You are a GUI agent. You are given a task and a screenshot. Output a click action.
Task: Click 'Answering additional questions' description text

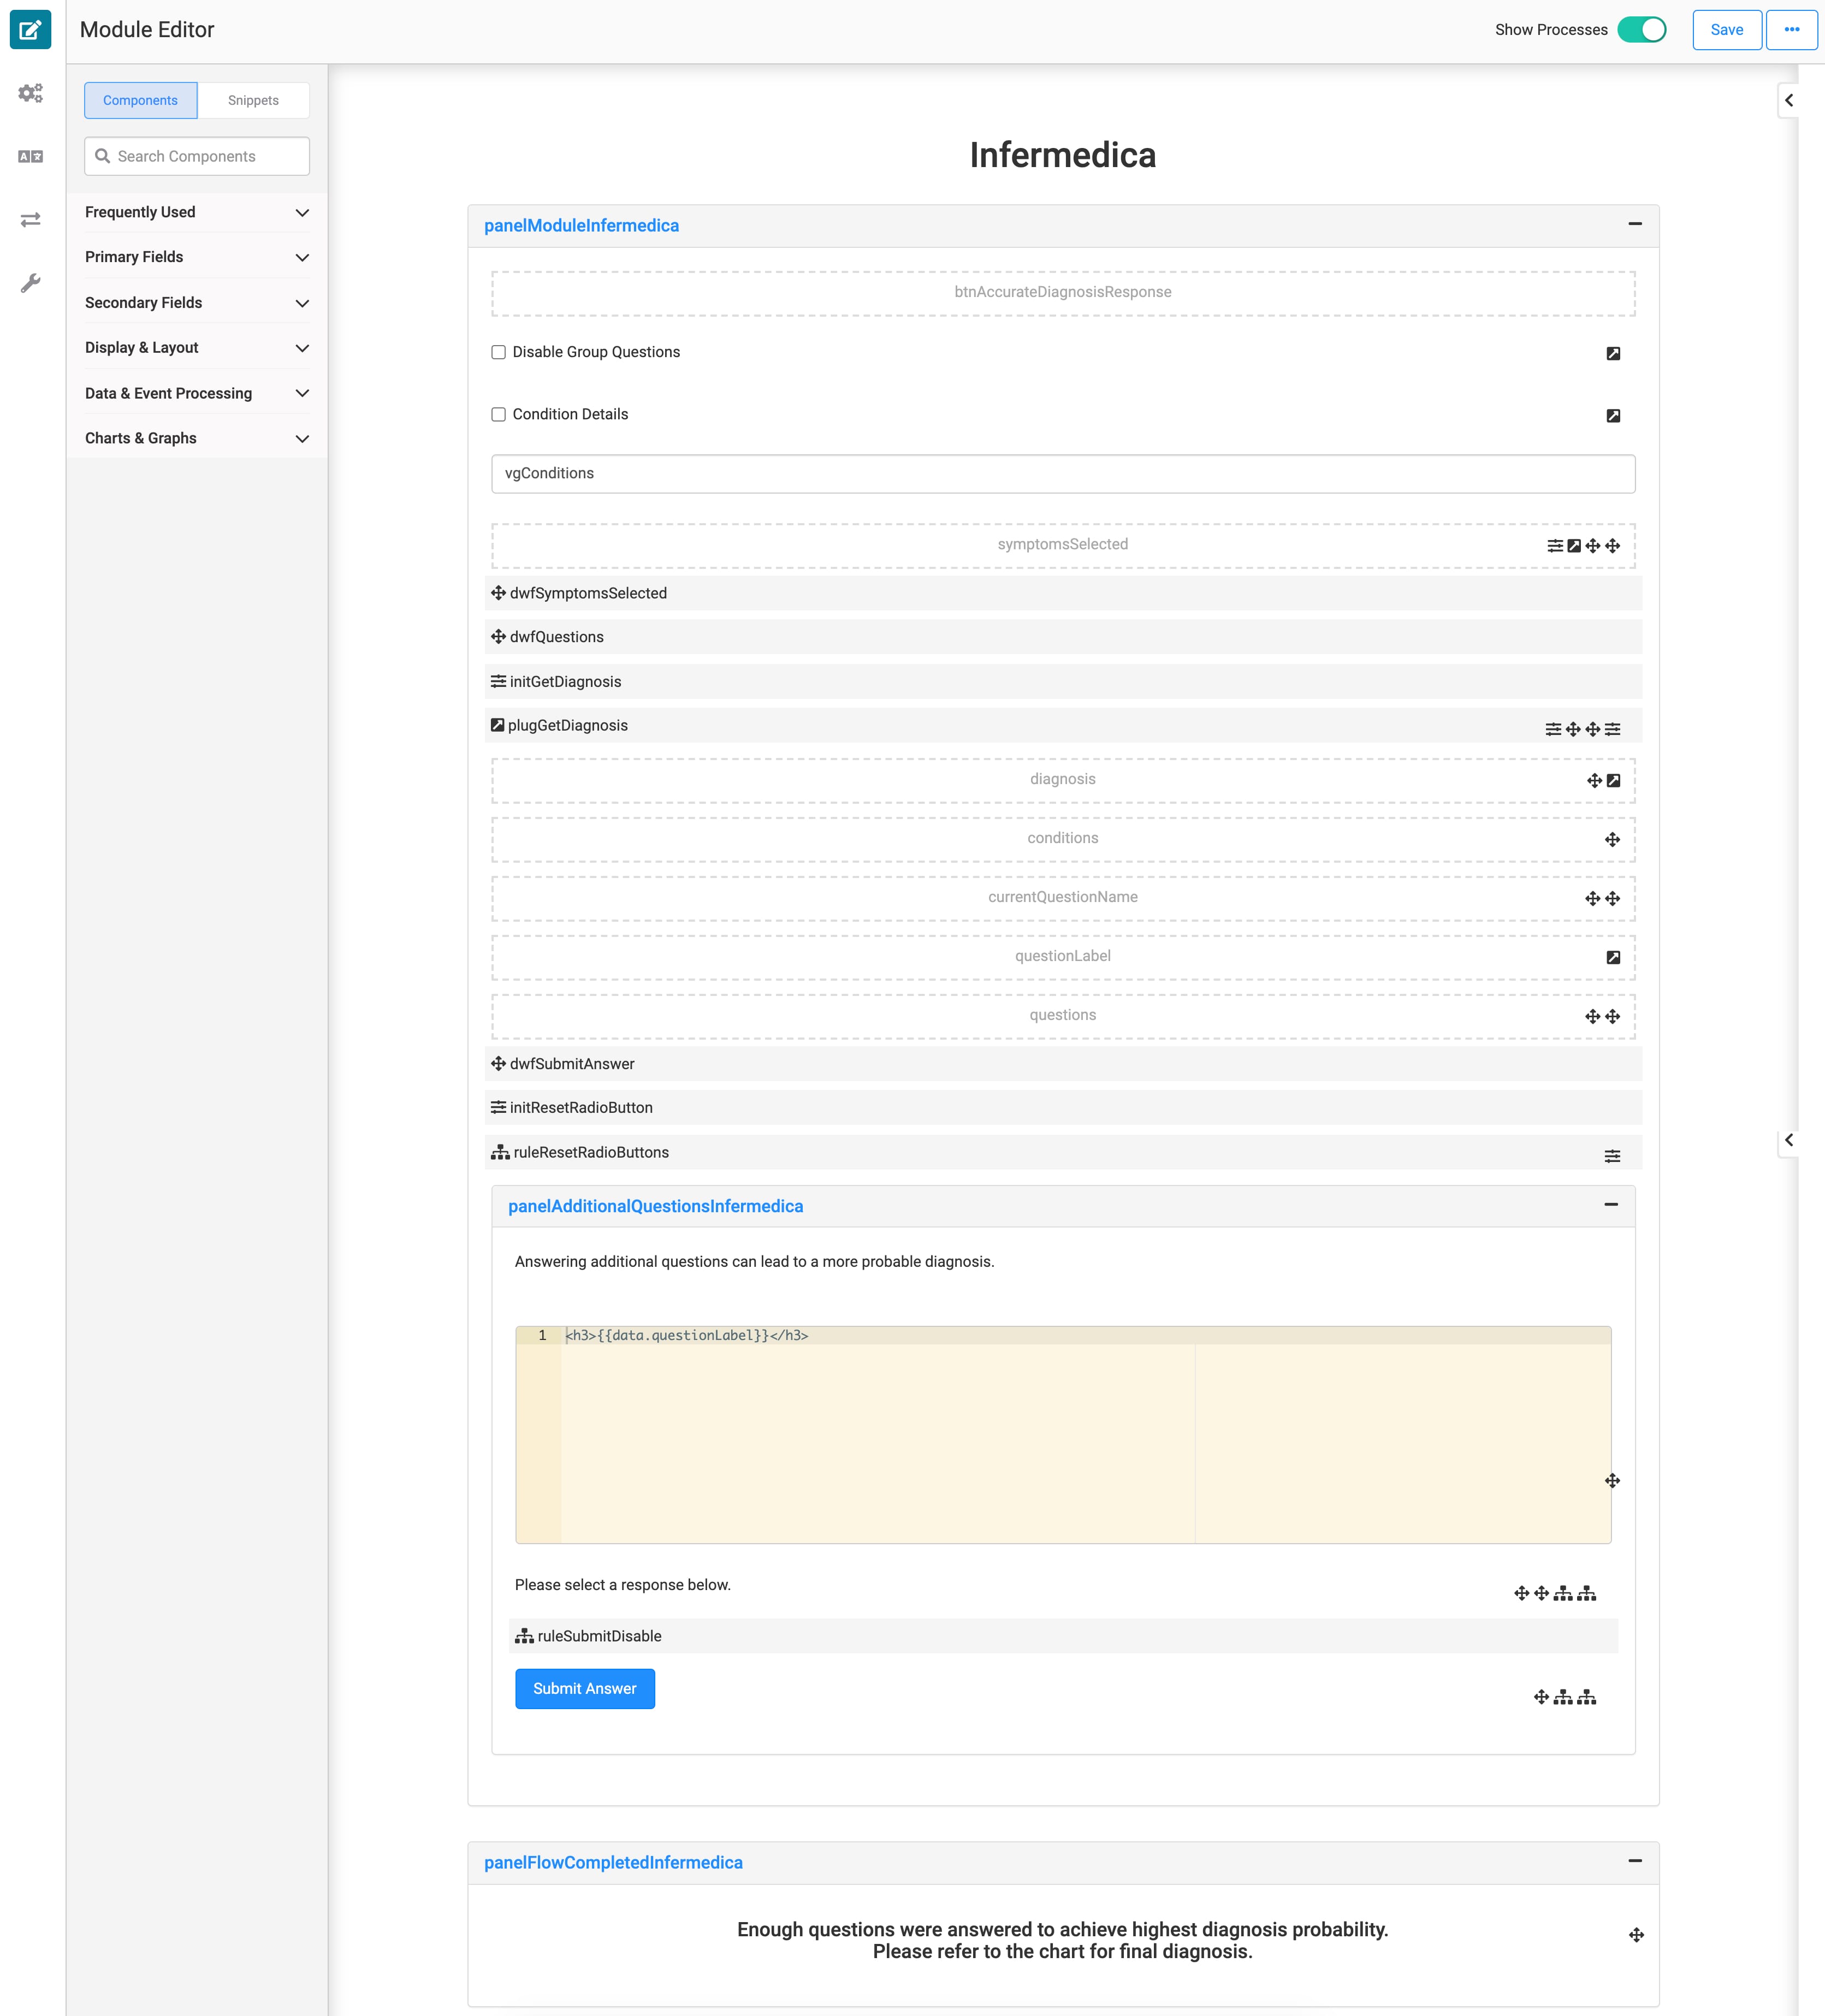tap(755, 1262)
